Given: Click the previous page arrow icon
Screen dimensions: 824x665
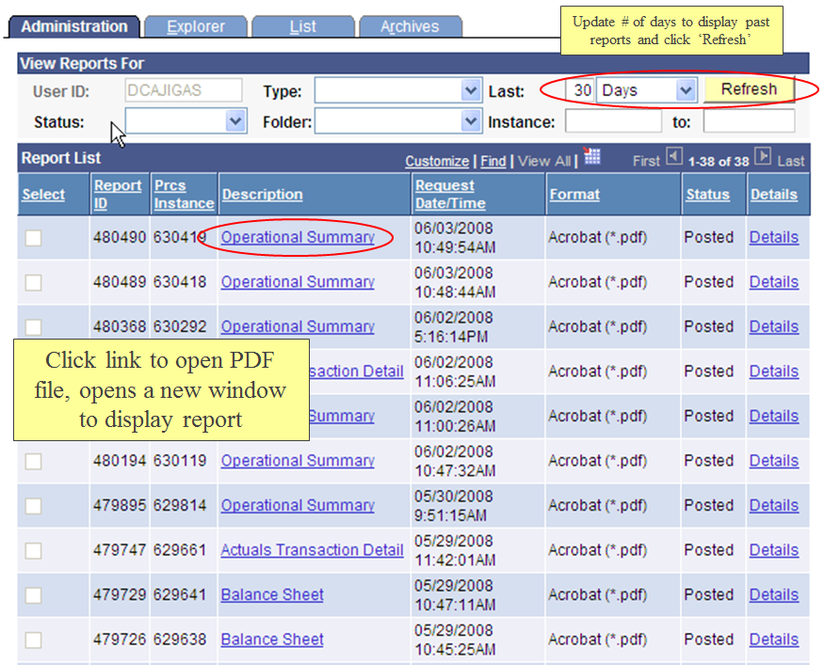Looking at the screenshot, I should (x=675, y=160).
